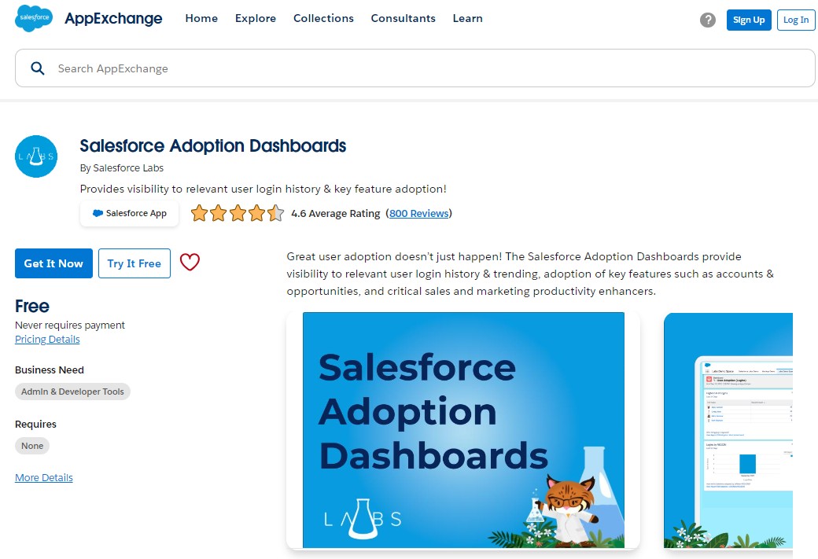The height and width of the screenshot is (559, 818).
Task: Click the Salesforce Labs flask app logo
Action: (36, 156)
